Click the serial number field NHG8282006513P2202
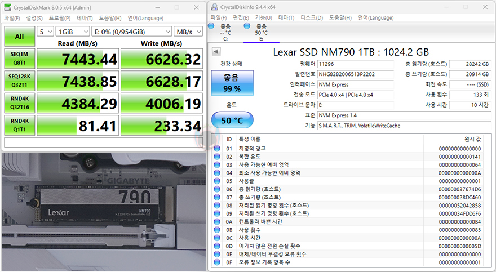The height and width of the screenshot is (272, 496). [x=356, y=74]
